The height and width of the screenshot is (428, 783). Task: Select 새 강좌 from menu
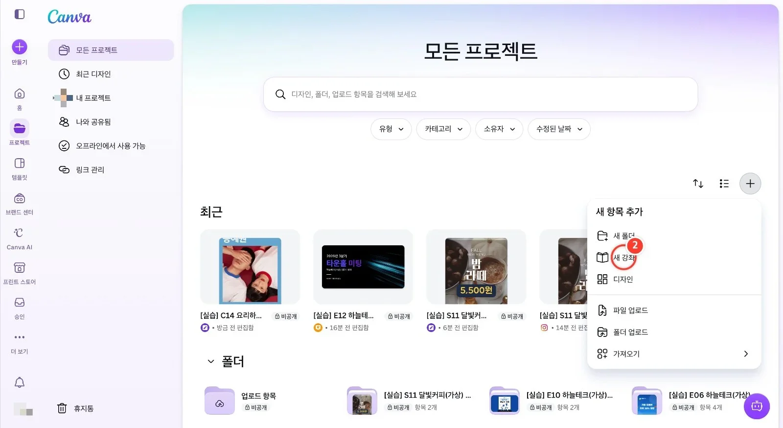pyautogui.click(x=674, y=258)
